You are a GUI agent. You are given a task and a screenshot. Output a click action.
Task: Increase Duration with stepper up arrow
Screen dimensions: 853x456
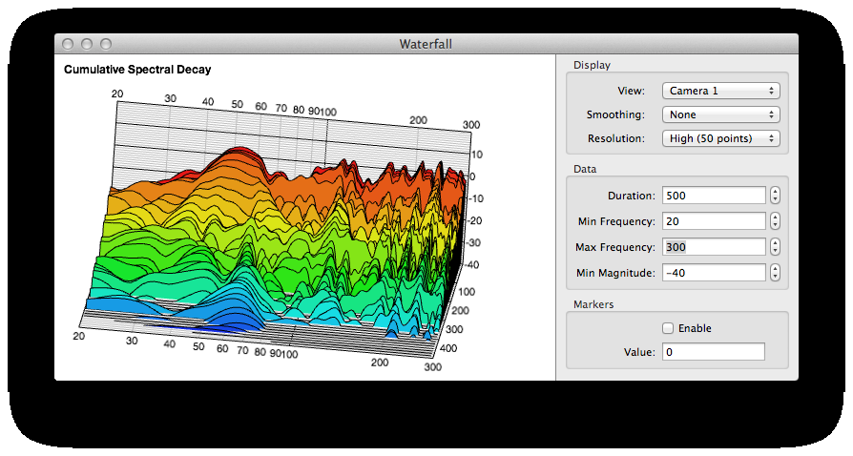(775, 192)
